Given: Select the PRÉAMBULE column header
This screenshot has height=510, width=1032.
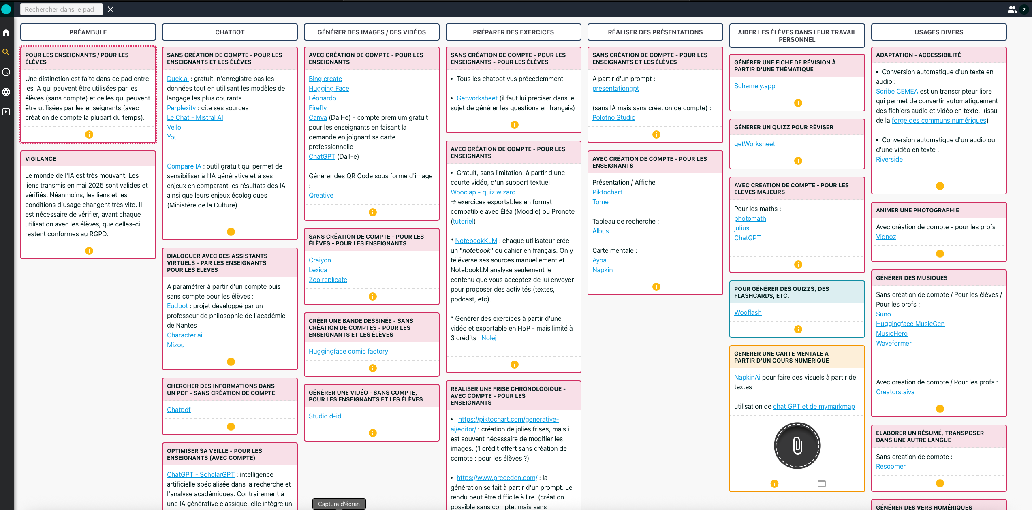Looking at the screenshot, I should (88, 32).
